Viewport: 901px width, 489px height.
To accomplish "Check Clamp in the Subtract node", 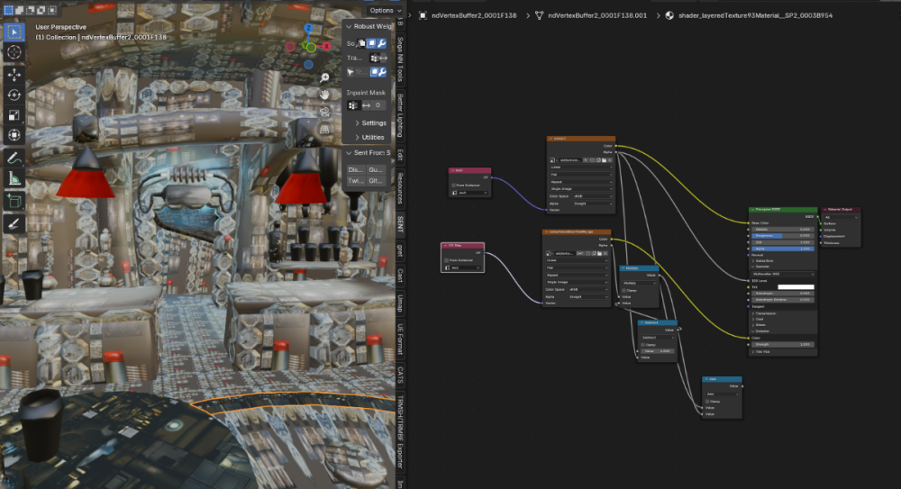I will (x=642, y=345).
